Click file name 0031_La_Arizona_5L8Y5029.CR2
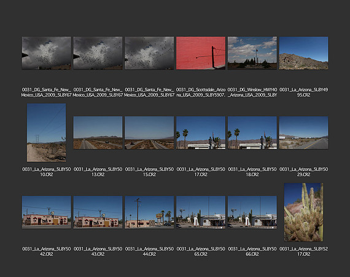The width and height of the screenshot is (350, 277). point(303,172)
